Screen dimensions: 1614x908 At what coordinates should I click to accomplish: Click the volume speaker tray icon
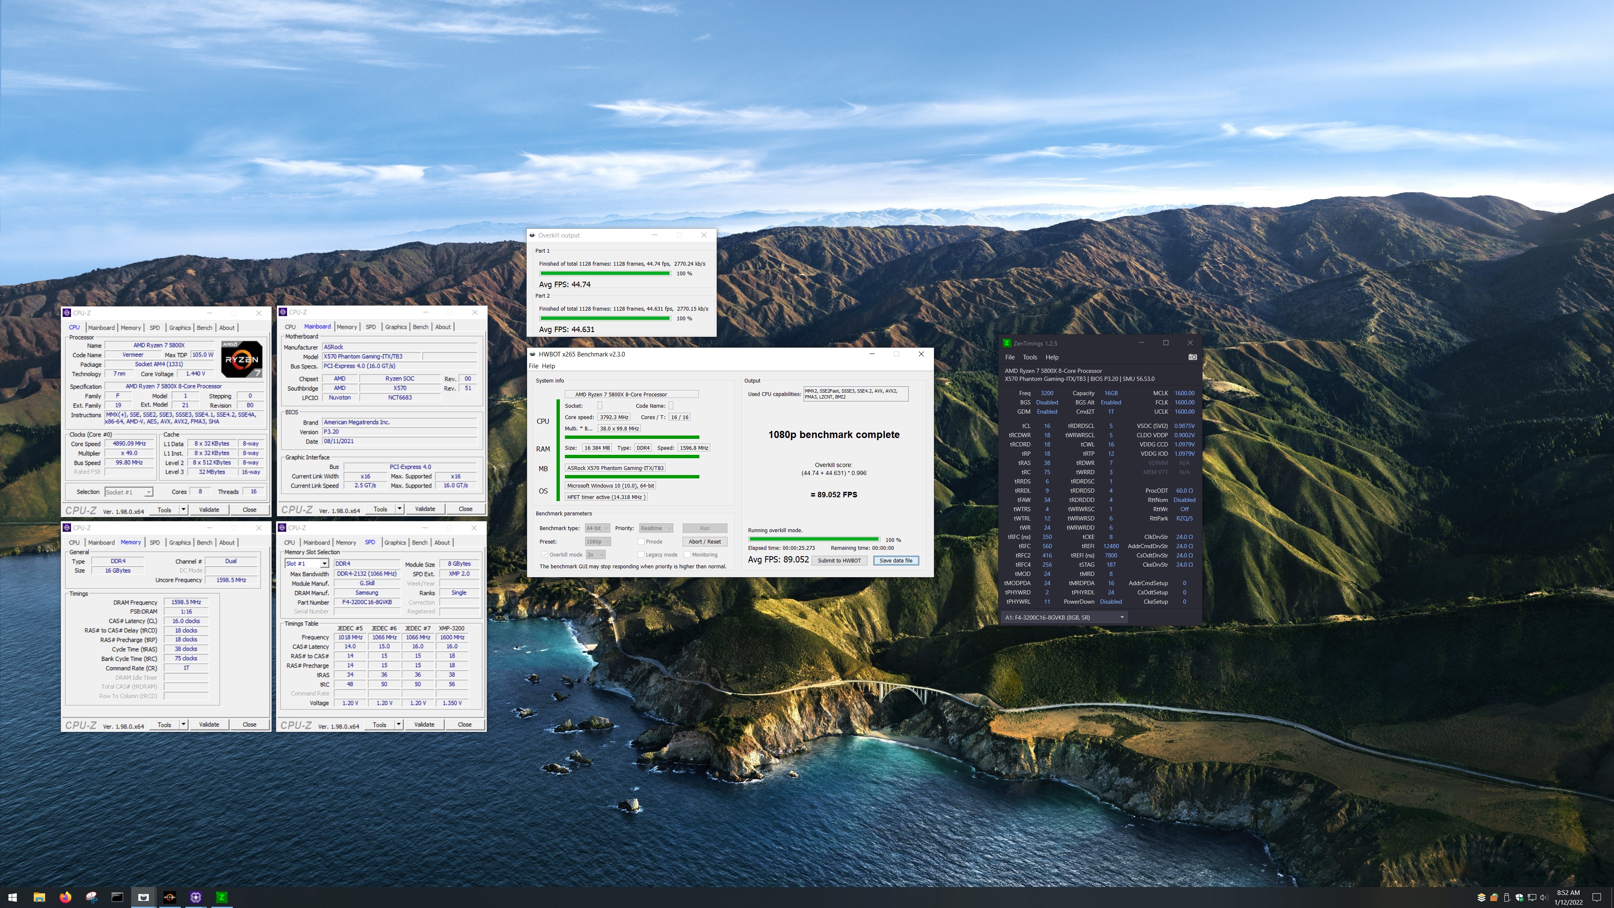[1544, 897]
